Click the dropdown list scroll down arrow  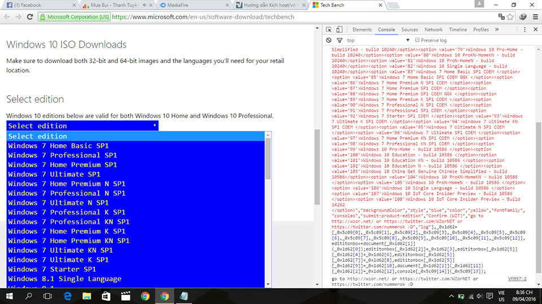tap(268, 284)
